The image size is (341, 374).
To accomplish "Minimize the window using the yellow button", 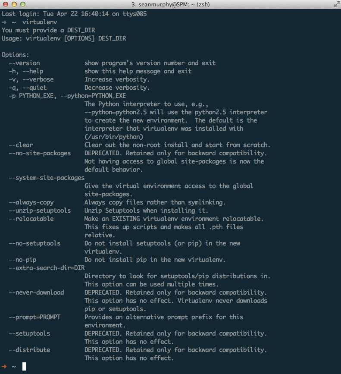I will click(14, 4).
